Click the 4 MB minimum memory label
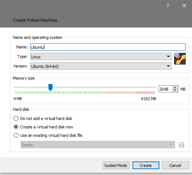 click(18, 99)
